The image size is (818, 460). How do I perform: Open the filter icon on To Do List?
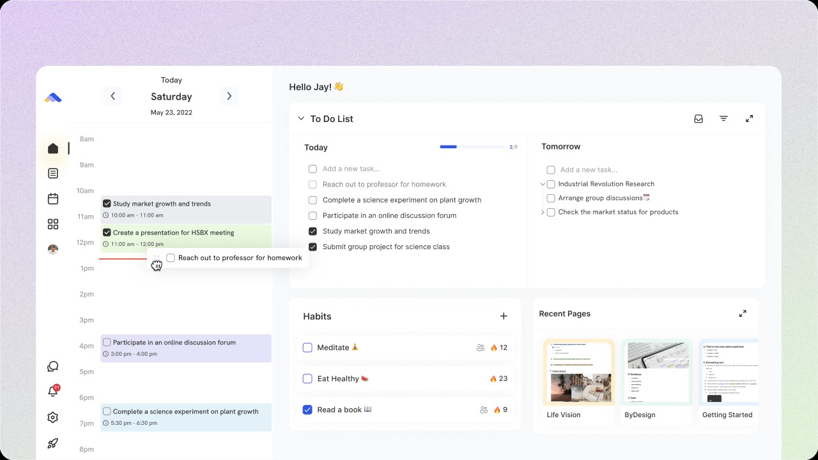click(x=723, y=118)
